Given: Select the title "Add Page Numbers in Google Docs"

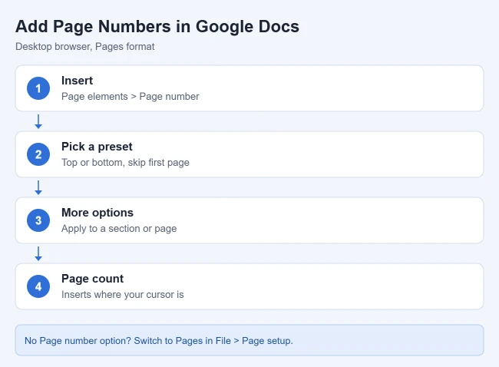Looking at the screenshot, I should 157,26.
